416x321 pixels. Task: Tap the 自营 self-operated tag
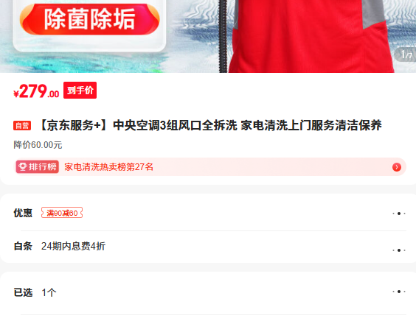[22, 126]
